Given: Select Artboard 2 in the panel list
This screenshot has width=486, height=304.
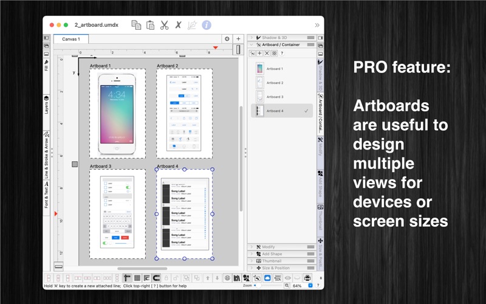Looking at the screenshot, I should 282,83.
